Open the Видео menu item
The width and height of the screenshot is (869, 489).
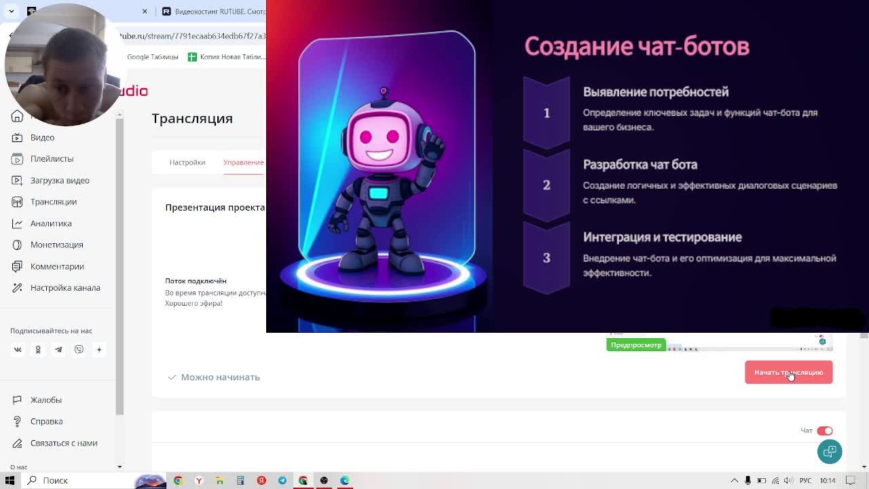pyautogui.click(x=42, y=137)
